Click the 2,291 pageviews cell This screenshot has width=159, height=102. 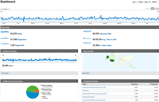pyautogui.click(x=136, y=87)
